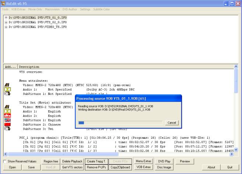This screenshot has height=174, width=242.
Task: Click the Open button
Action: (x=13, y=167)
